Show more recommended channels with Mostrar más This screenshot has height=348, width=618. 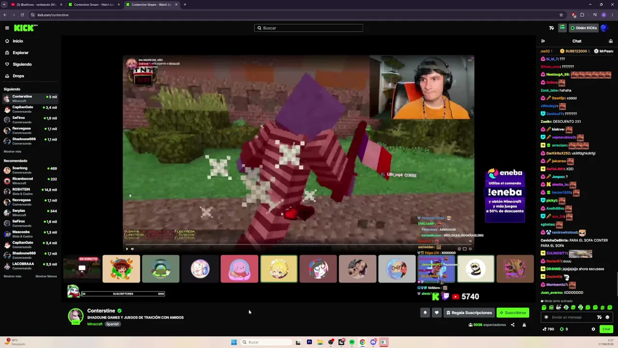point(13,276)
